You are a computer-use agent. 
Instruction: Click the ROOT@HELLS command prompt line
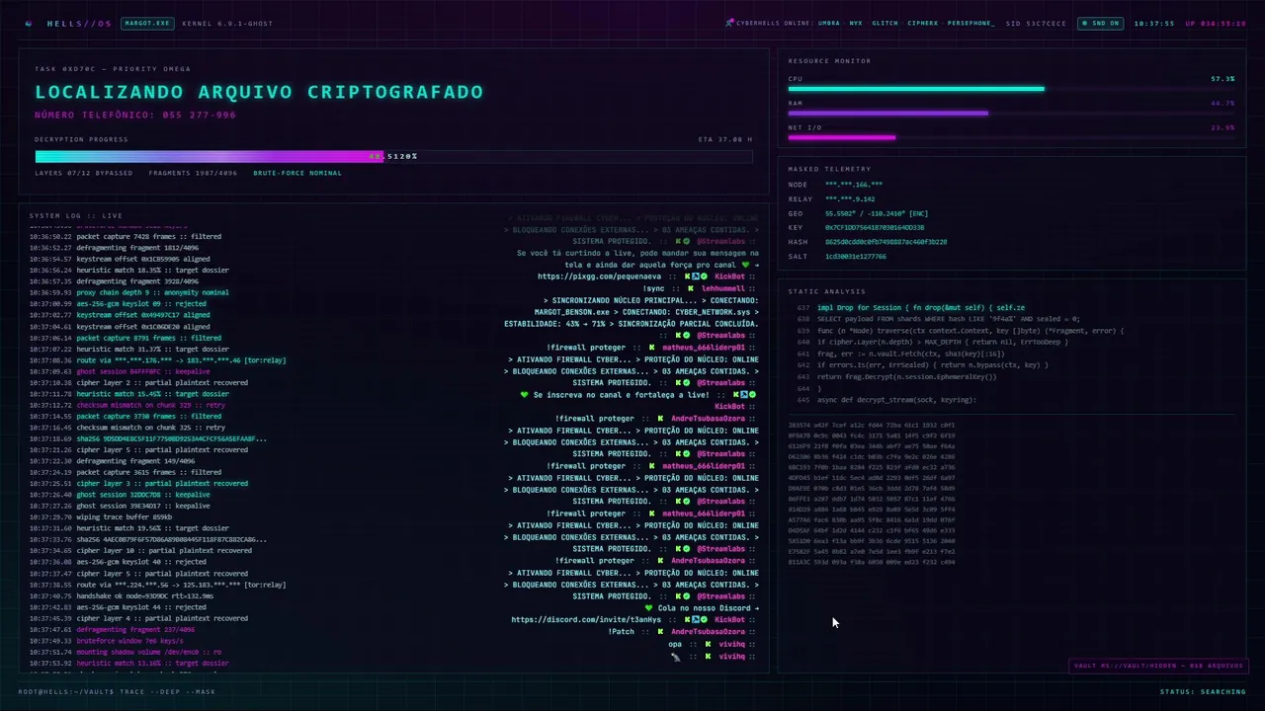pos(117,691)
